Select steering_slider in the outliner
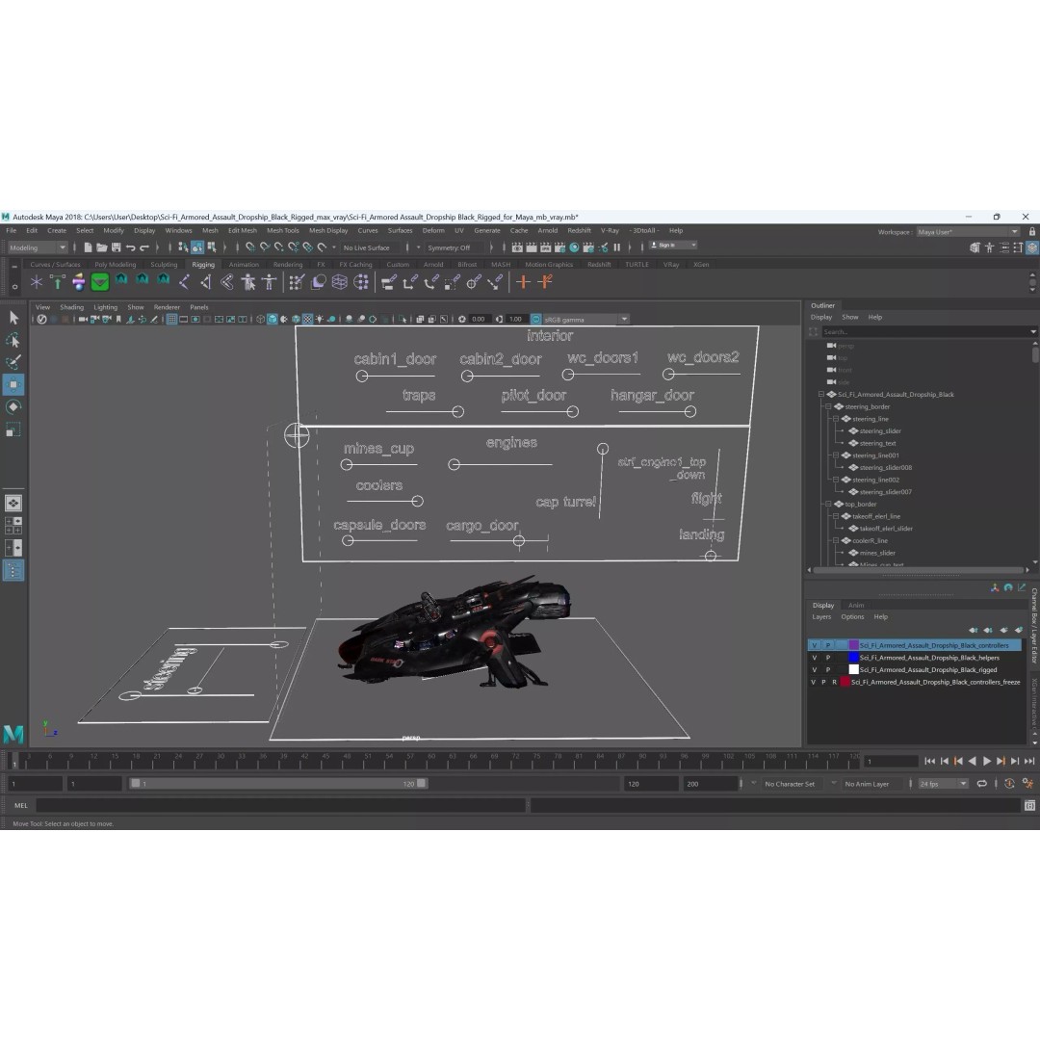Viewport: 1040px width, 1040px height. [880, 431]
